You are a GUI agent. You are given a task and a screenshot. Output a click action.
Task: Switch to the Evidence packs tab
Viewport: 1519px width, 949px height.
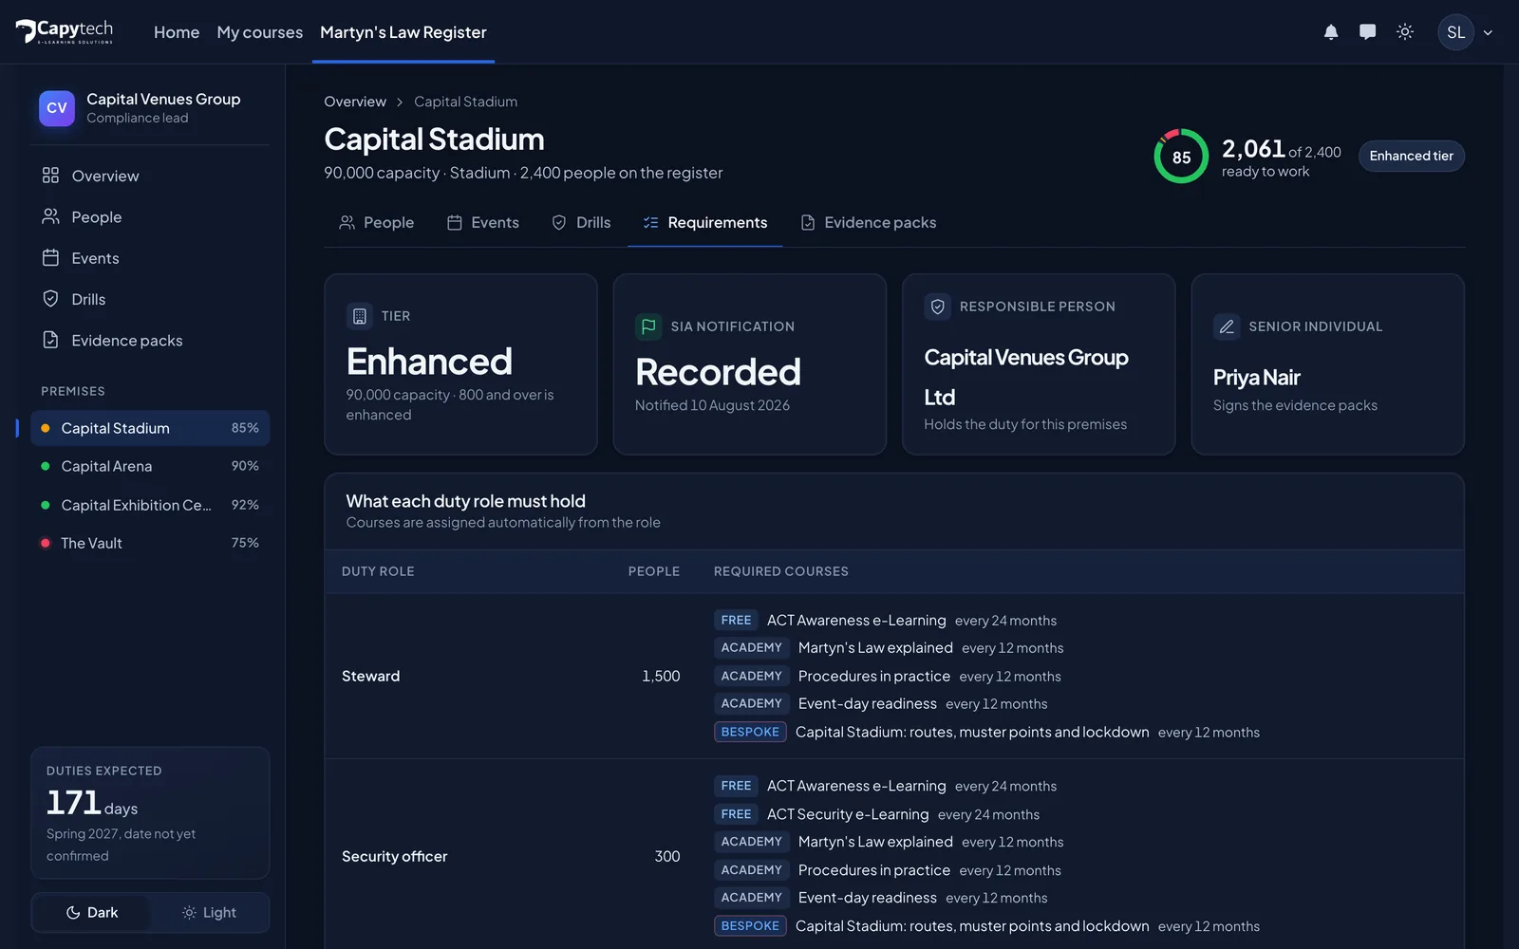click(869, 223)
